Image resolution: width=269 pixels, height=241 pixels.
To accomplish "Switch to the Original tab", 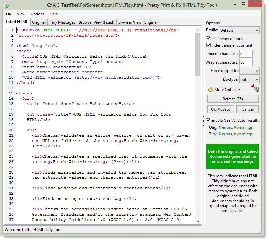I will click(x=39, y=22).
